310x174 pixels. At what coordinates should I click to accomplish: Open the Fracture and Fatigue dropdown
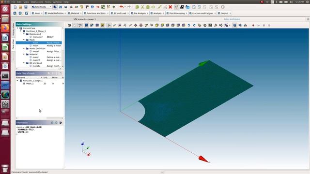pyautogui.click(x=202, y=13)
